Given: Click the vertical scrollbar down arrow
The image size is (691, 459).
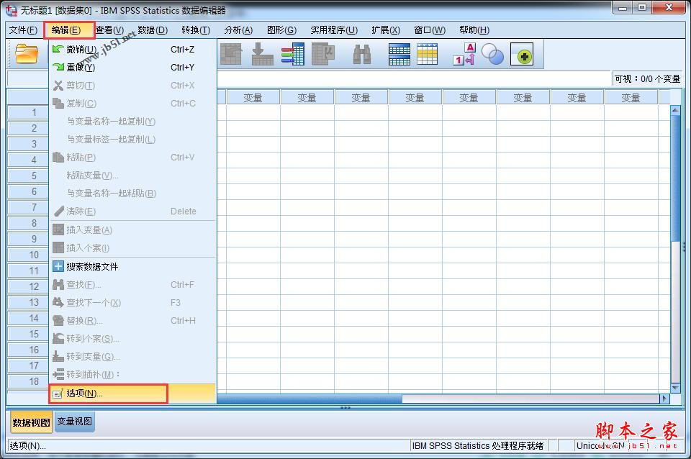Looking at the screenshot, I should (674, 388).
